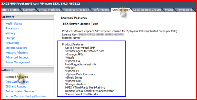
Task: Click Hot-Pluggable virtual HW entry
Action: pos(81,64)
